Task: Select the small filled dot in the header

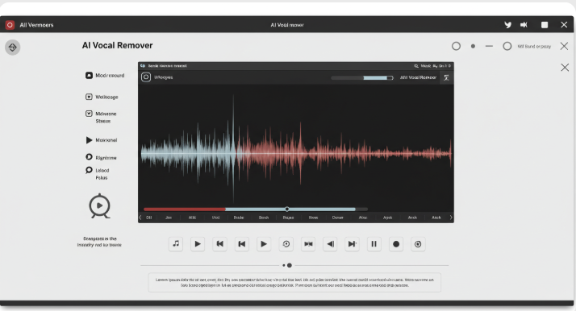Action: 473,46
